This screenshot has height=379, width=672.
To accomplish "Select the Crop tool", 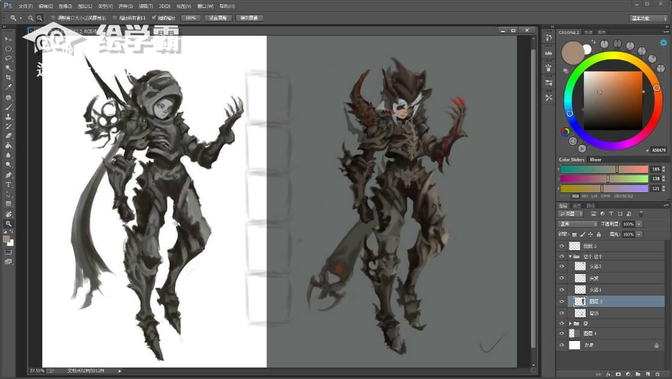I will click(8, 78).
